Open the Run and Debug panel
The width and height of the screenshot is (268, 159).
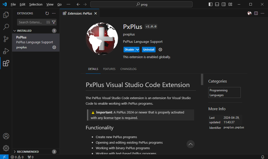6,51
